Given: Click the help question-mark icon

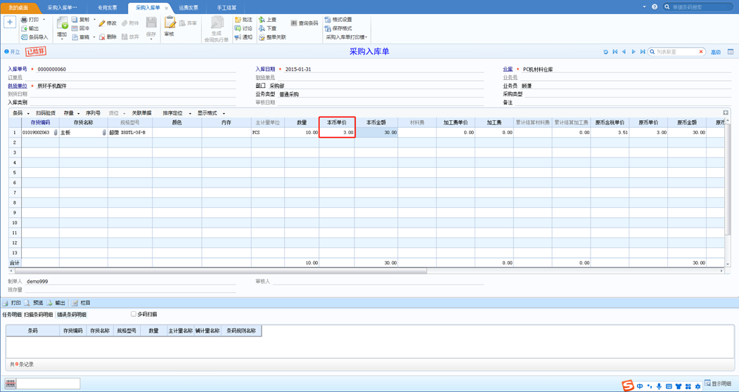Looking at the screenshot, I should 655,7.
